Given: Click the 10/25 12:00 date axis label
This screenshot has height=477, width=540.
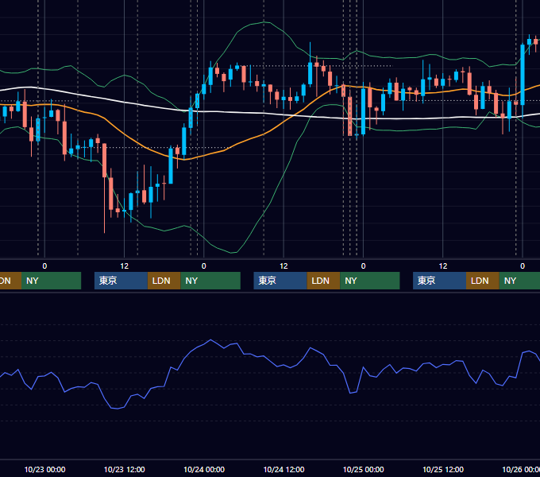Looking at the screenshot, I should point(443,469).
